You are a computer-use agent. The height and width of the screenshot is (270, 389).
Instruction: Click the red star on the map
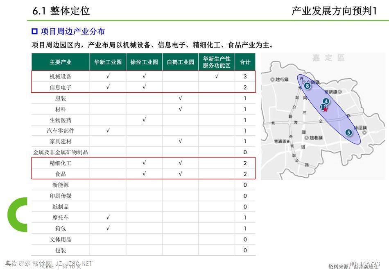tap(325, 110)
